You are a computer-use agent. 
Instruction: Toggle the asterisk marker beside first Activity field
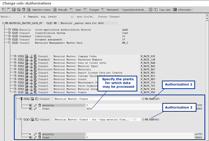(x=31, y=105)
